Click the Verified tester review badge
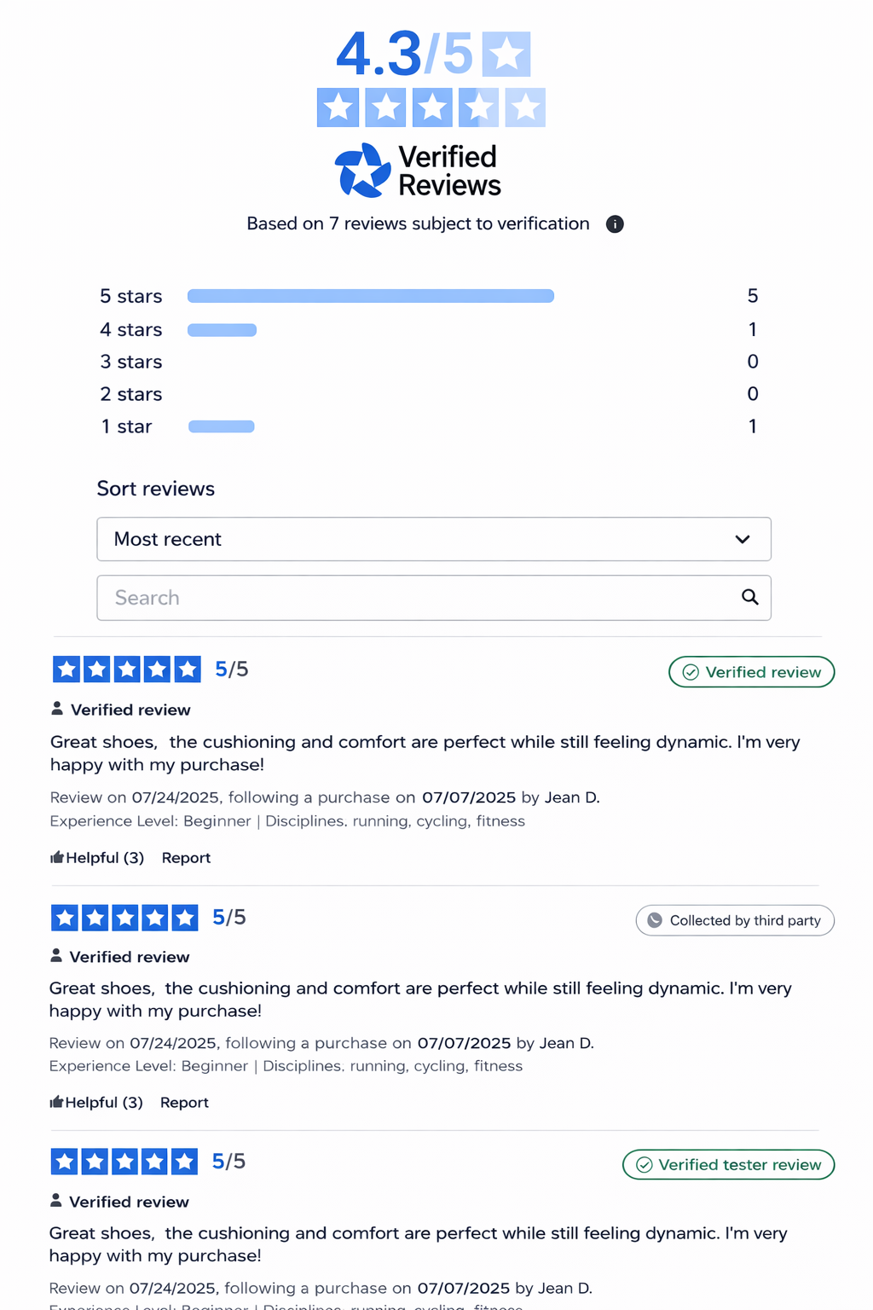 click(x=728, y=1165)
